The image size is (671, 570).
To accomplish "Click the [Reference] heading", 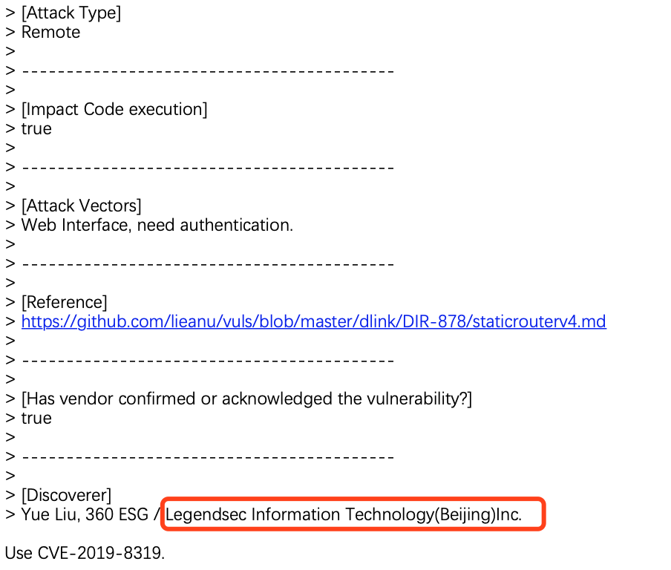I will 64,303.
